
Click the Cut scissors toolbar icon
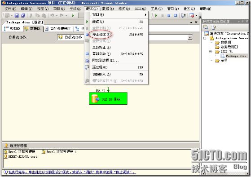(x=31, y=16)
